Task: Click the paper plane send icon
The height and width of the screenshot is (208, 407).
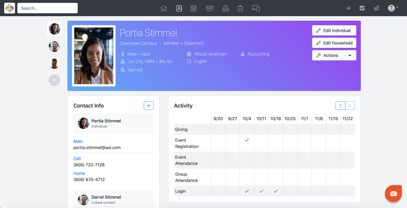Action: click(x=376, y=8)
